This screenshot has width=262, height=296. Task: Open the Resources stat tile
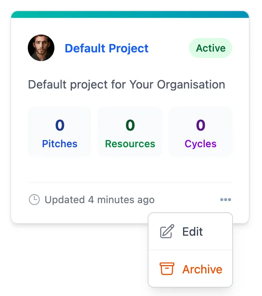pos(130,132)
